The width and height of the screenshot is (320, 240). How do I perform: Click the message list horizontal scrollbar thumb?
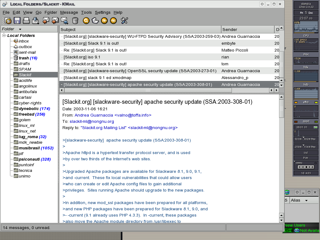pyautogui.click(x=148, y=90)
